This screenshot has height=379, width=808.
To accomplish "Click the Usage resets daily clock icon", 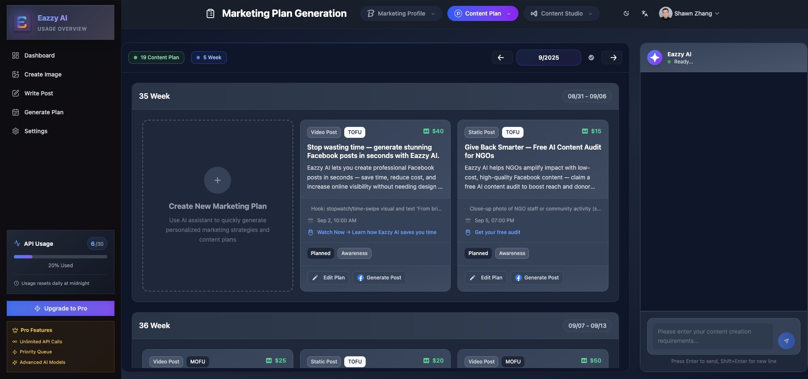I will click(16, 283).
